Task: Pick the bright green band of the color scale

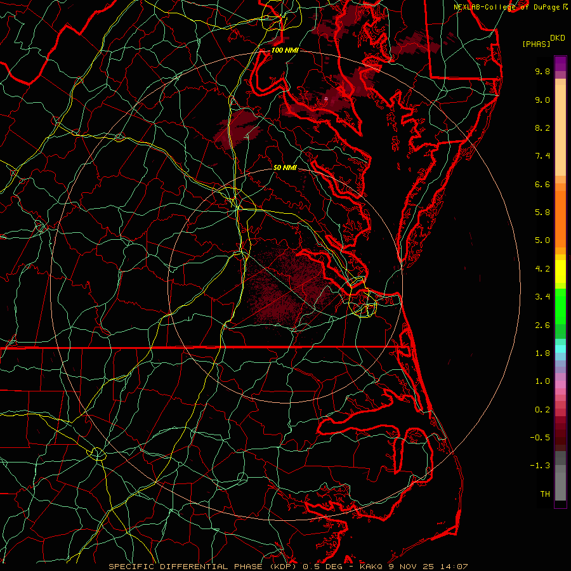Action: pyautogui.click(x=560, y=306)
